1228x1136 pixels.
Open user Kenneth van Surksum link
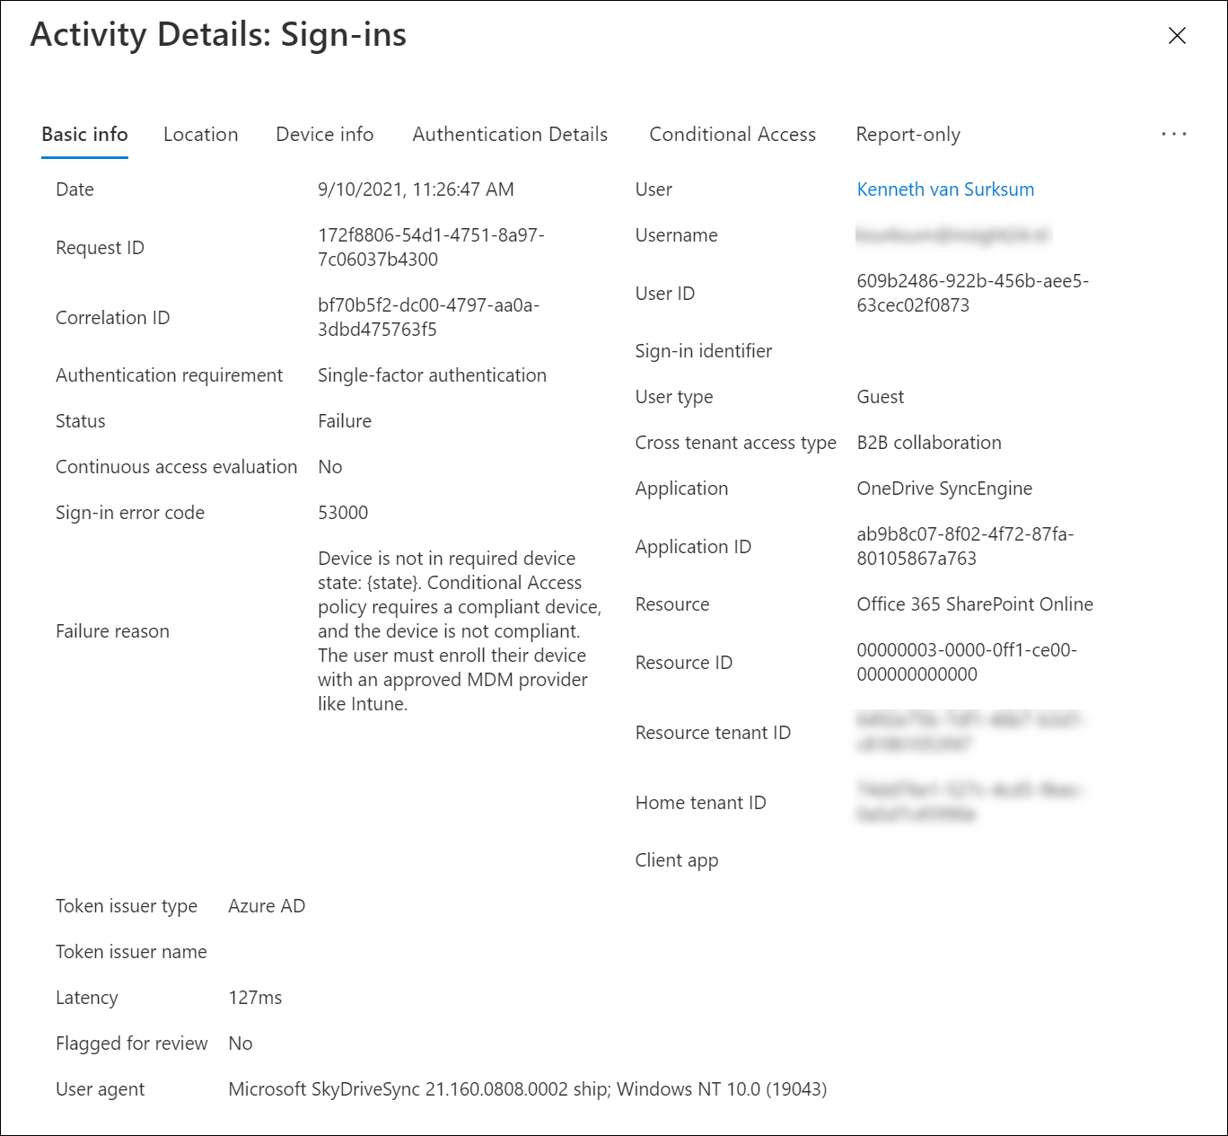(945, 189)
